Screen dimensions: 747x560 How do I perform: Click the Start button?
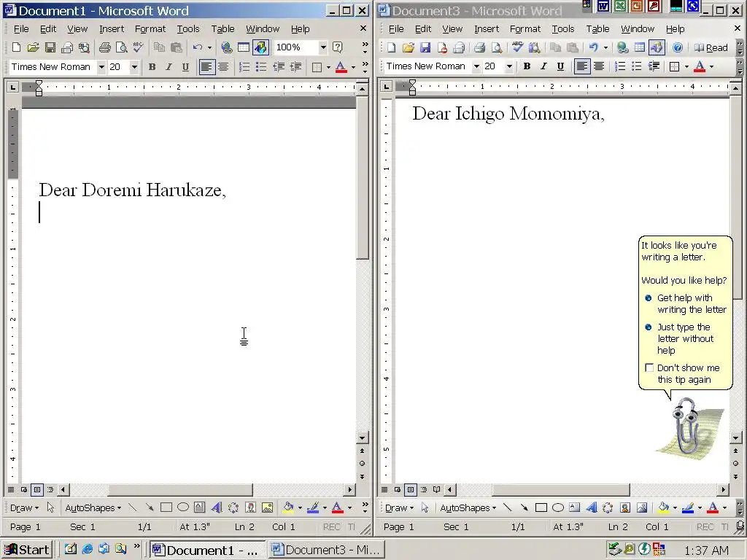(27, 550)
